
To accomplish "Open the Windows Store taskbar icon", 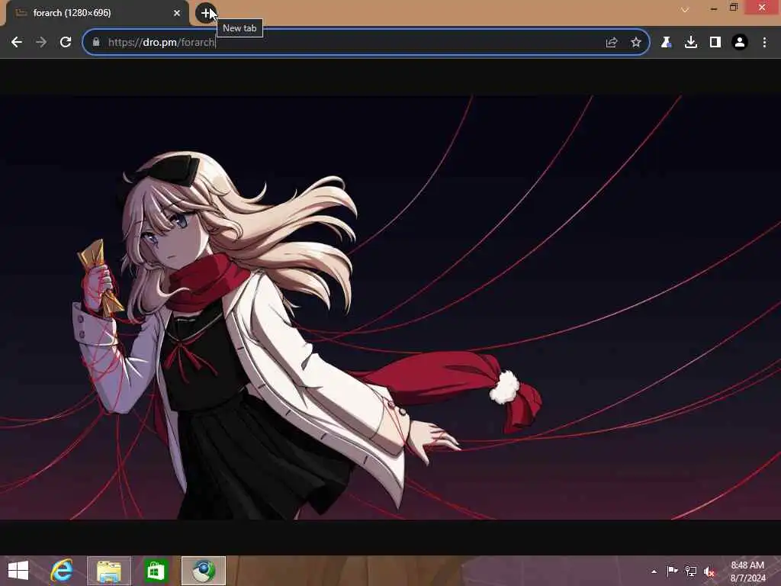I will pyautogui.click(x=156, y=571).
